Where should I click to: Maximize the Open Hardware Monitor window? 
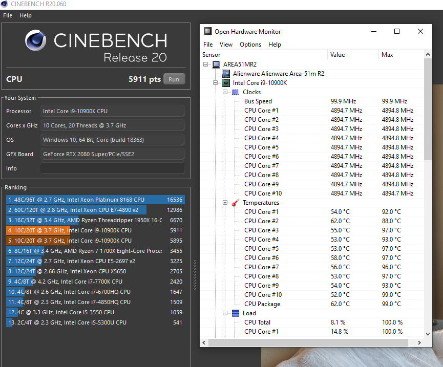pyautogui.click(x=397, y=31)
